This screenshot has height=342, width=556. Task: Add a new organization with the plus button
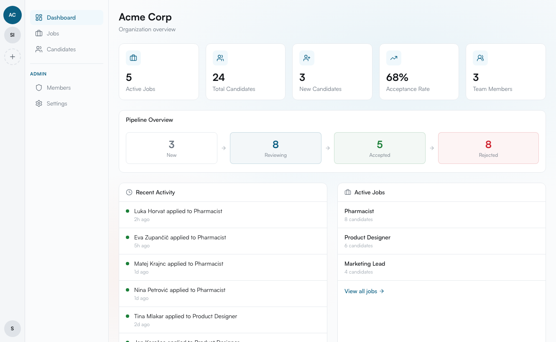[13, 57]
